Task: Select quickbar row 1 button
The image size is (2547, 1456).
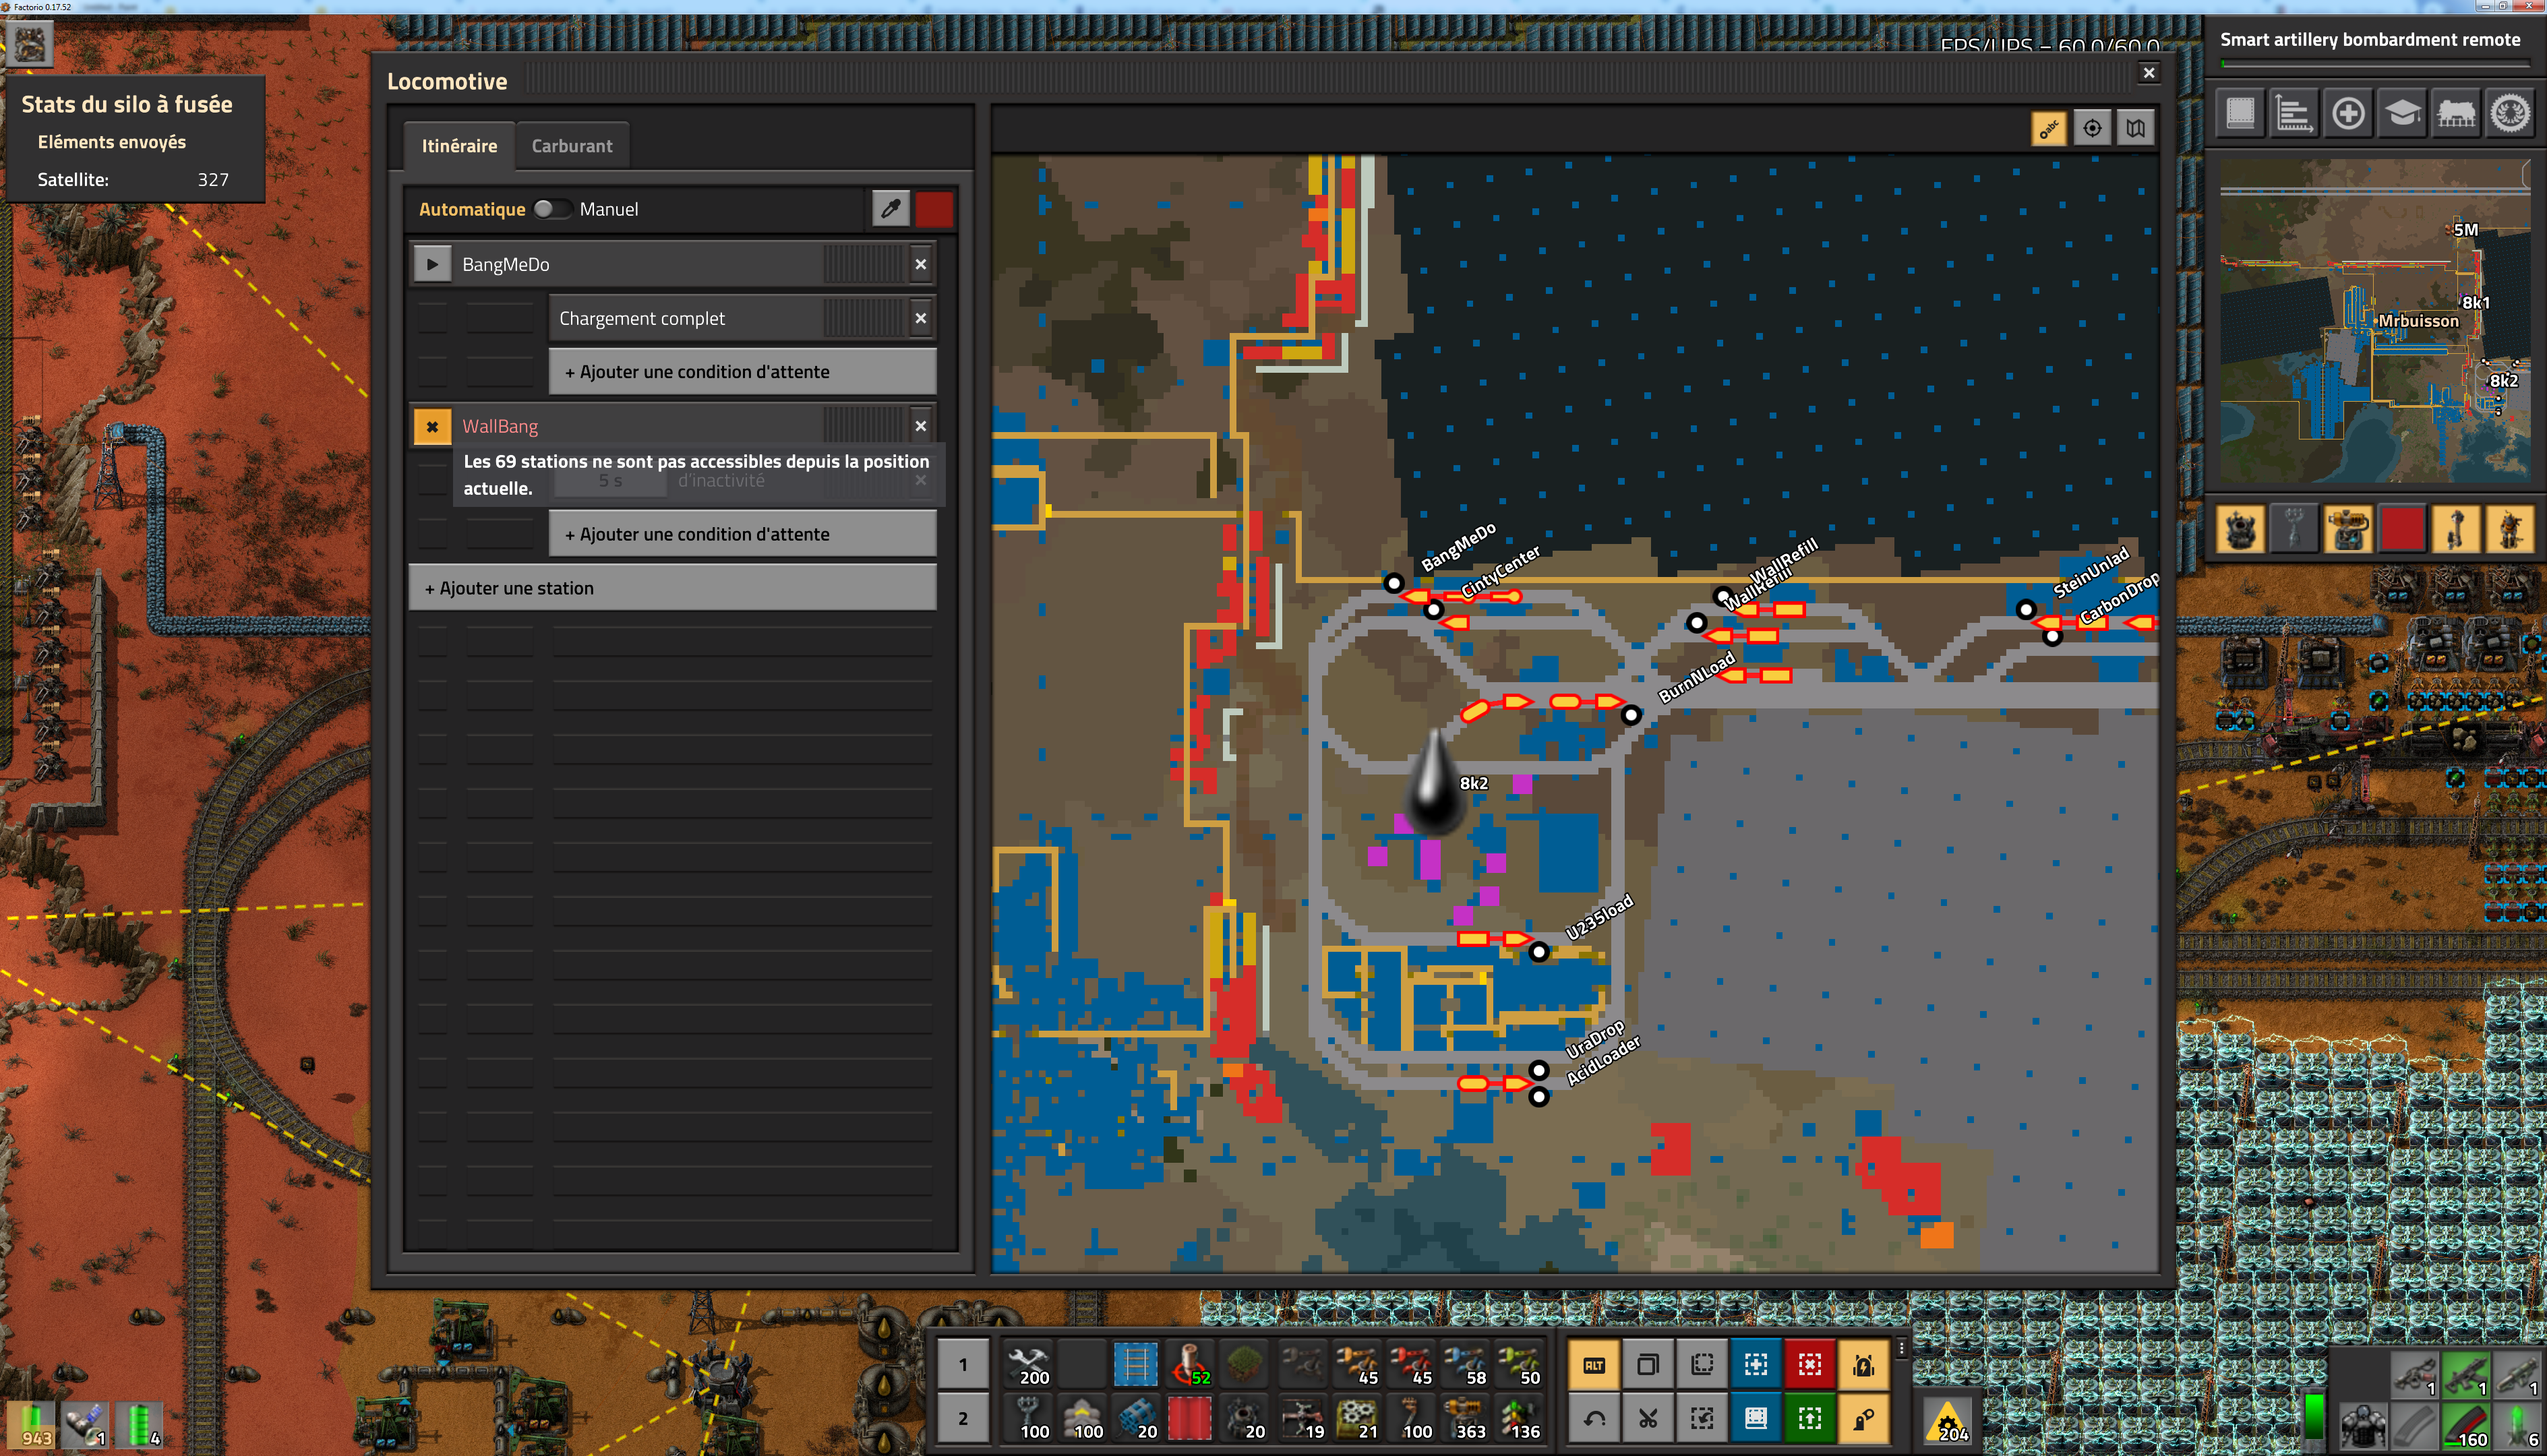Action: point(963,1364)
